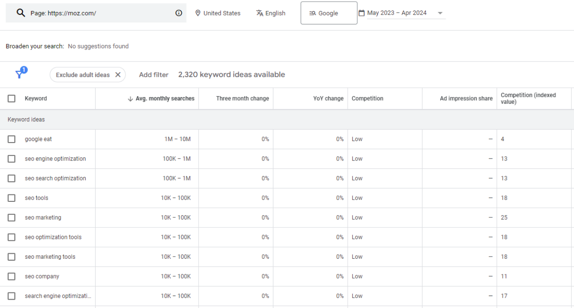Screen dimensions: 574x308
Task: Open the seo marketing keyword
Action: (x=43, y=217)
